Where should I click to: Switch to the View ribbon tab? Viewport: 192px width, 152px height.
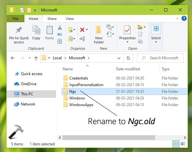(x=70, y=19)
